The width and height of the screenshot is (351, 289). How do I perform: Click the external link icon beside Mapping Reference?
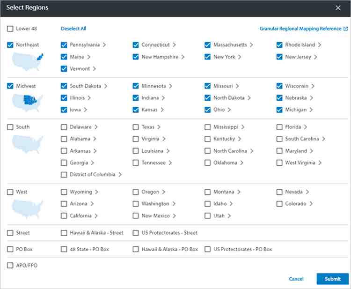coord(346,29)
